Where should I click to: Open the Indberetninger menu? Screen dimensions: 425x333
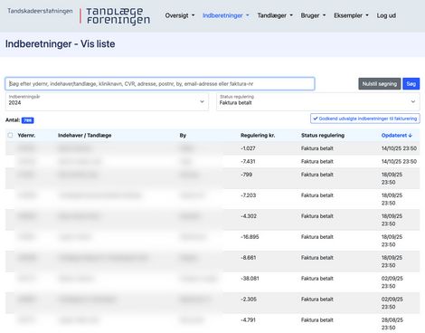coord(226,15)
